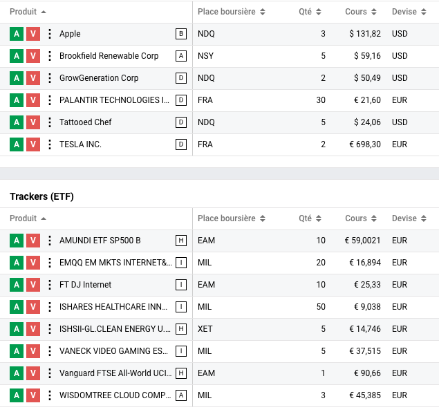Sort the stocks table by Cours
Image resolution: width=439 pixels, height=412 pixels.
coord(360,12)
